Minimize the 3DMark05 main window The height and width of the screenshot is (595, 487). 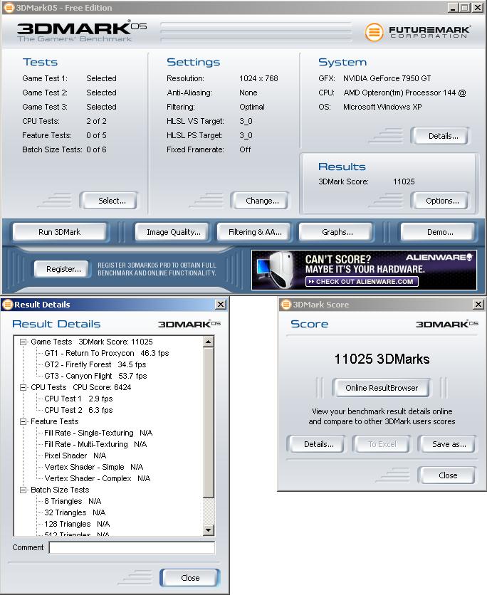[452, 8]
